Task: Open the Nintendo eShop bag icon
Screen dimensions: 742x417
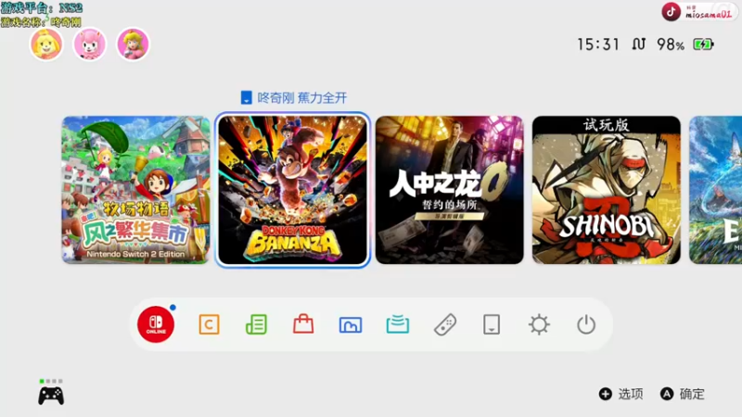Action: coord(303,324)
